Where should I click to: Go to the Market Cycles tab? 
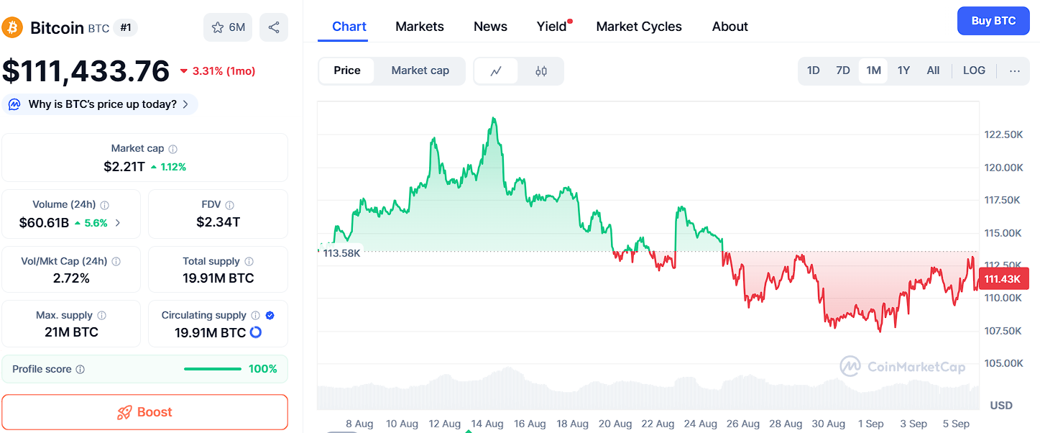coord(639,27)
